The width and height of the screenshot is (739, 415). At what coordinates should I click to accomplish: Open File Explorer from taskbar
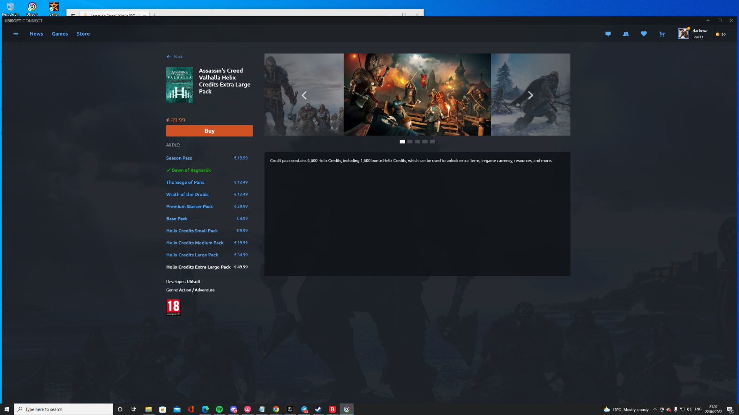(x=149, y=409)
